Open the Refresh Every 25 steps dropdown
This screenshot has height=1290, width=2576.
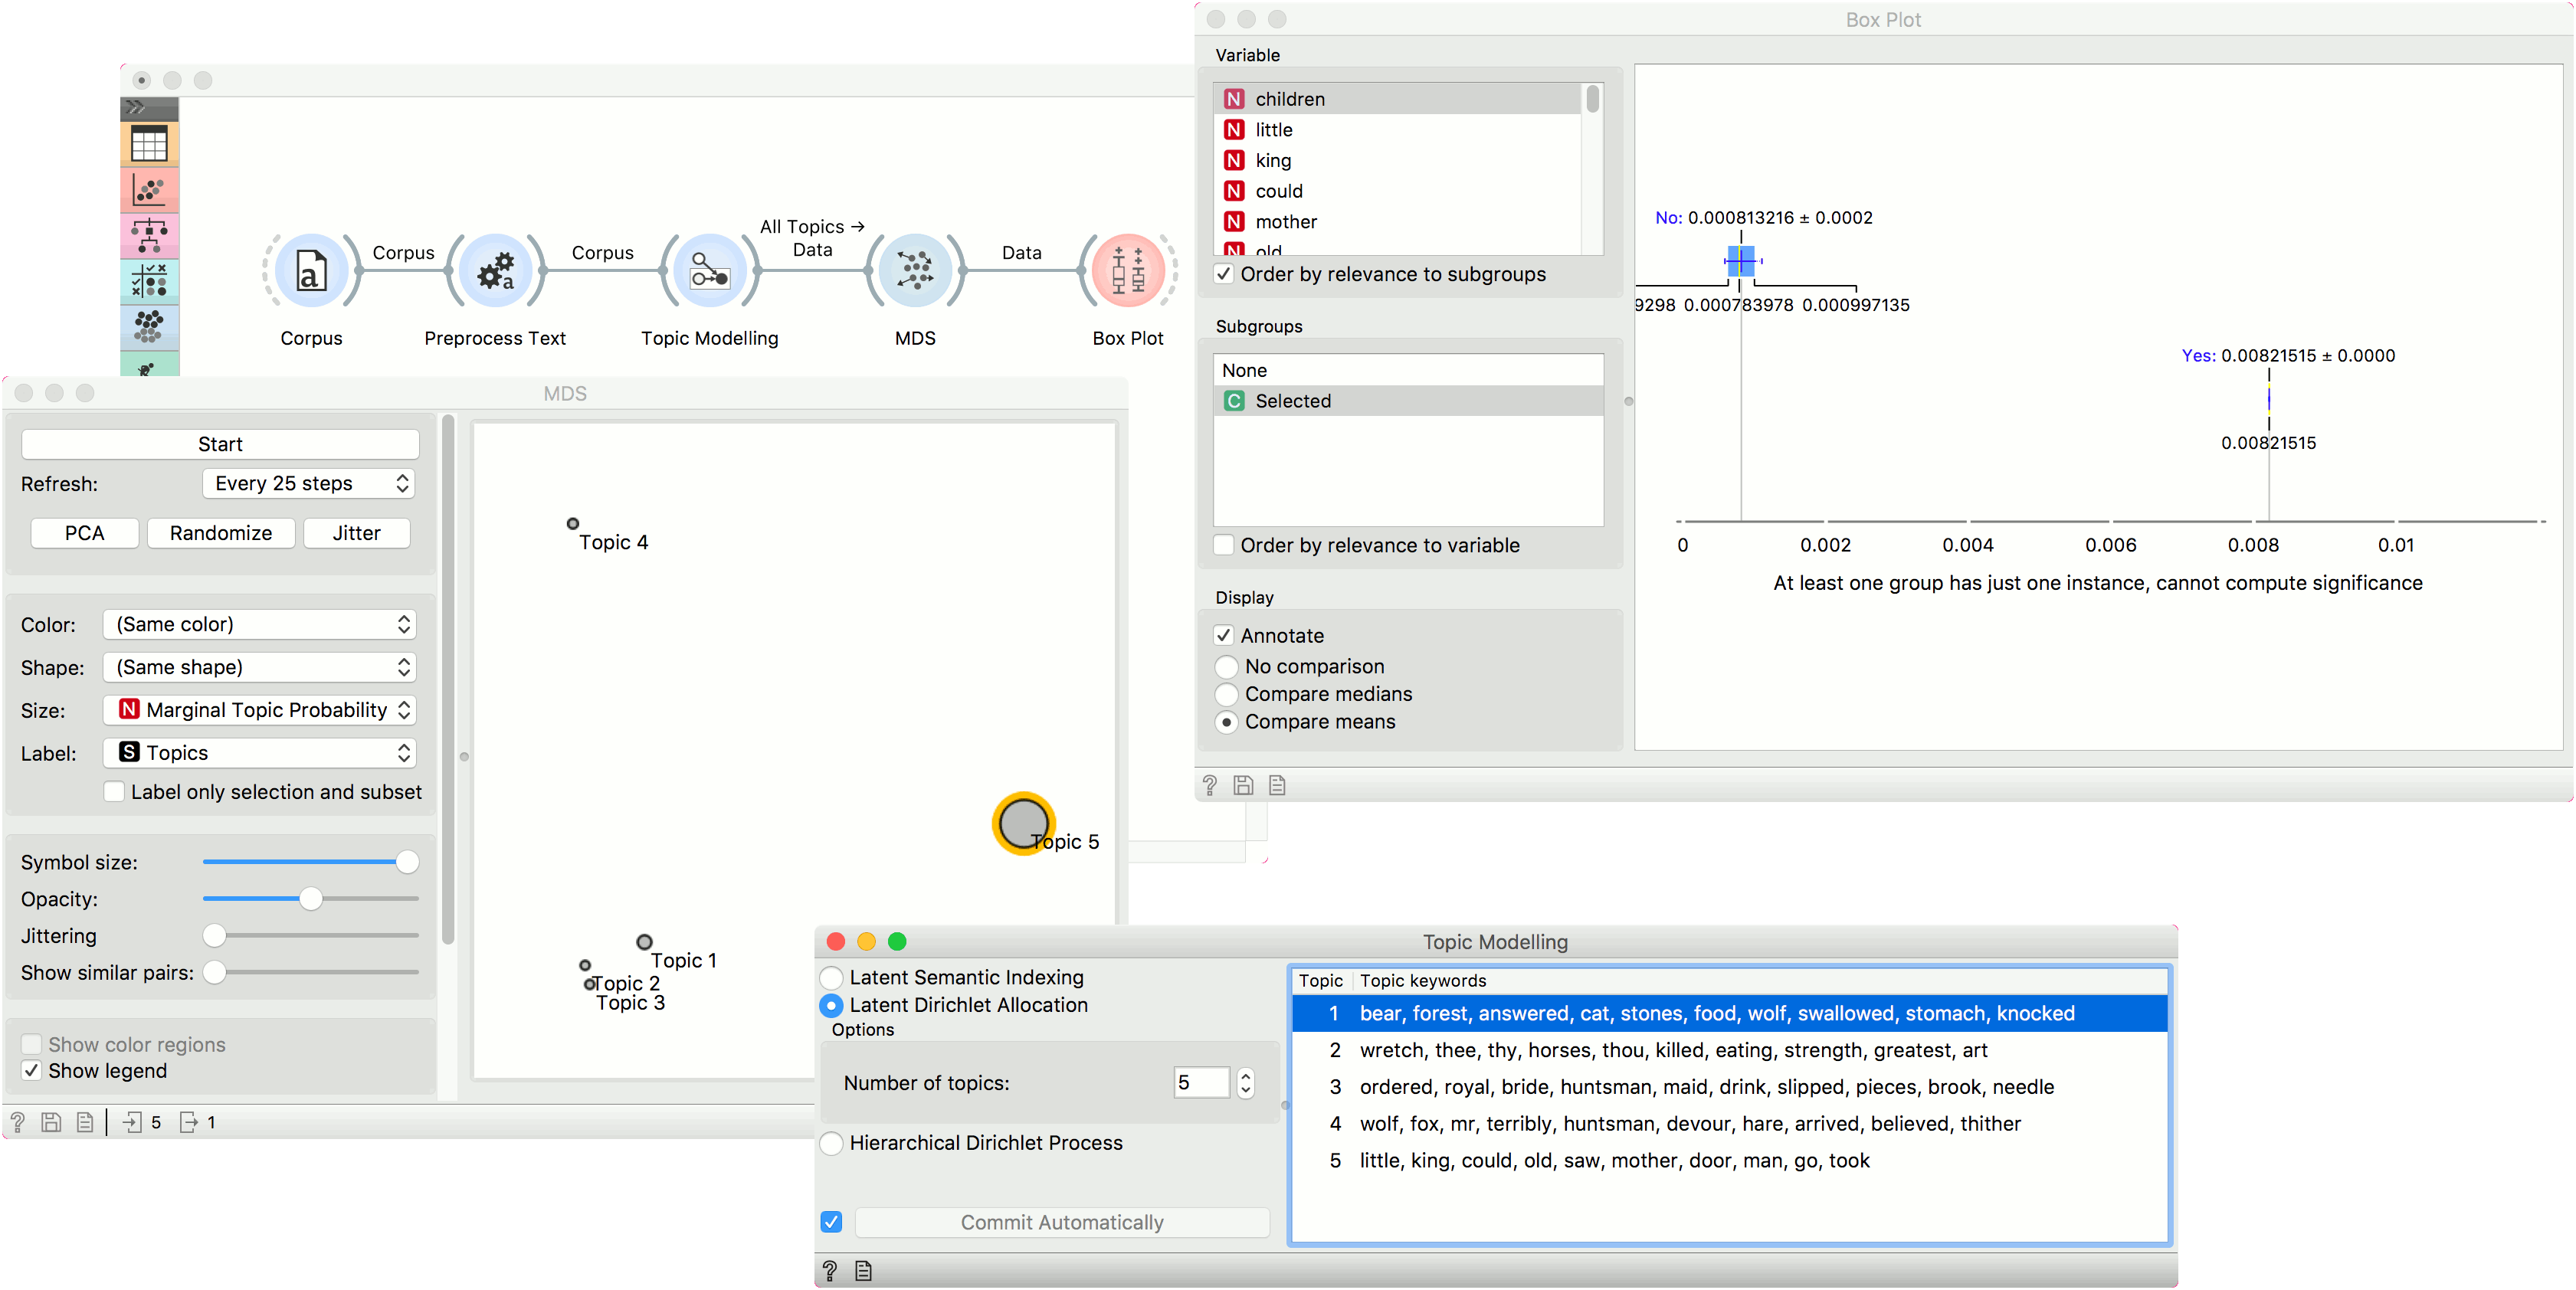point(309,484)
